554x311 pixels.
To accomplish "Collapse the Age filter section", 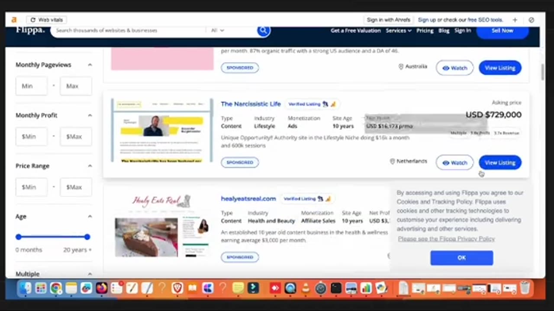I will pos(90,216).
